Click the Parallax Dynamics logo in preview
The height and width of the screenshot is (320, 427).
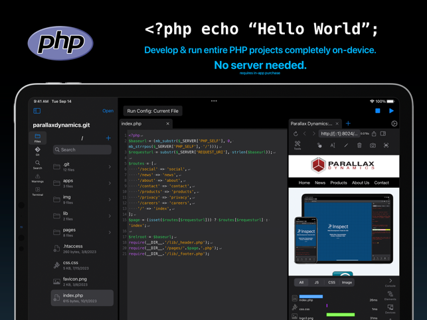343,165
